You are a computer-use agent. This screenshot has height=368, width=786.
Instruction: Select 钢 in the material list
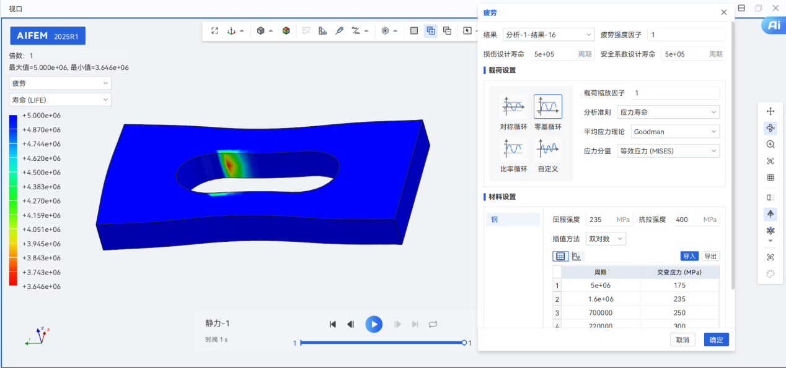pyautogui.click(x=512, y=220)
